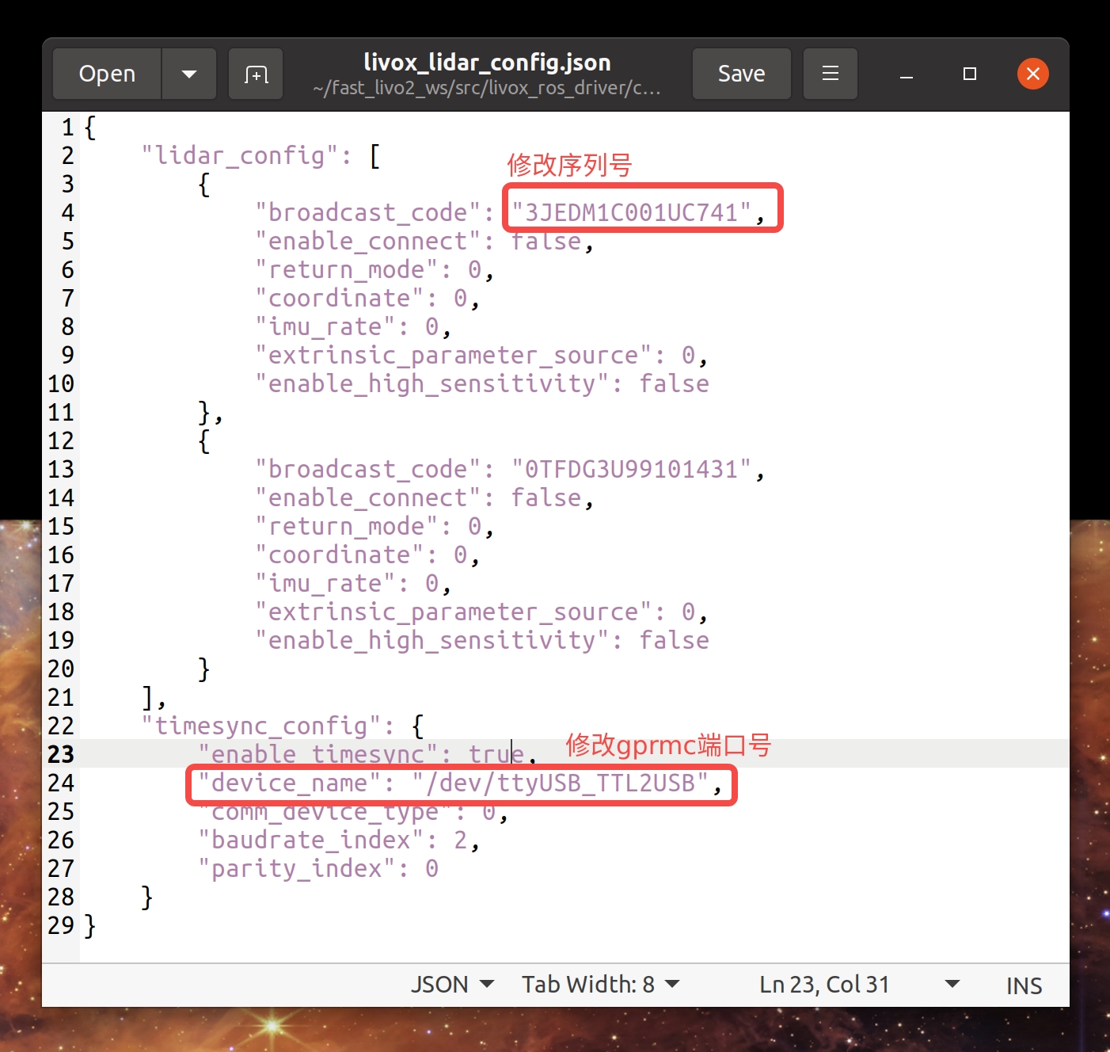
Task: Click the device_name value /dev/ttyUSB_TTL2USB
Action: [562, 783]
